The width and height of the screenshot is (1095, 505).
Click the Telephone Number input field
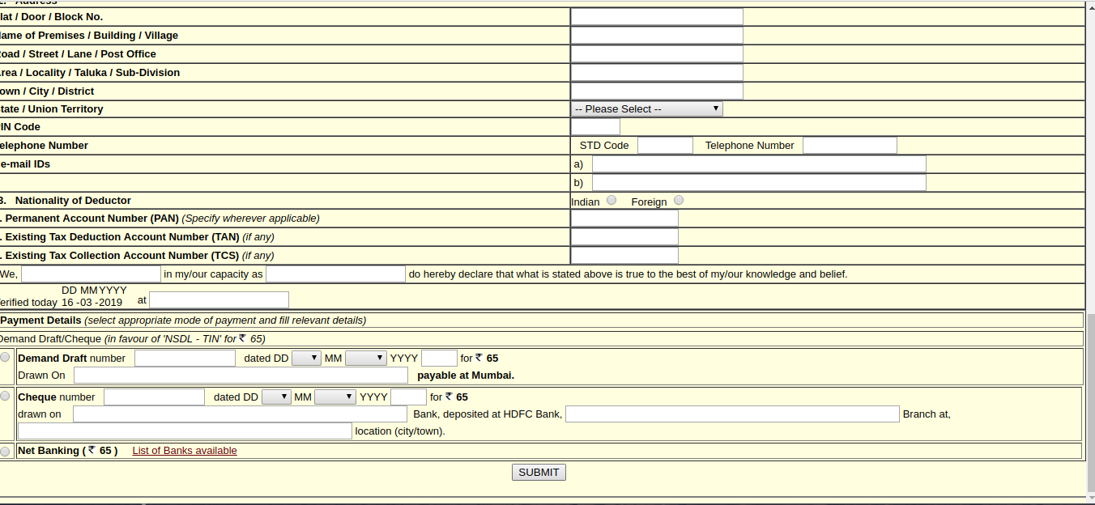(x=850, y=146)
